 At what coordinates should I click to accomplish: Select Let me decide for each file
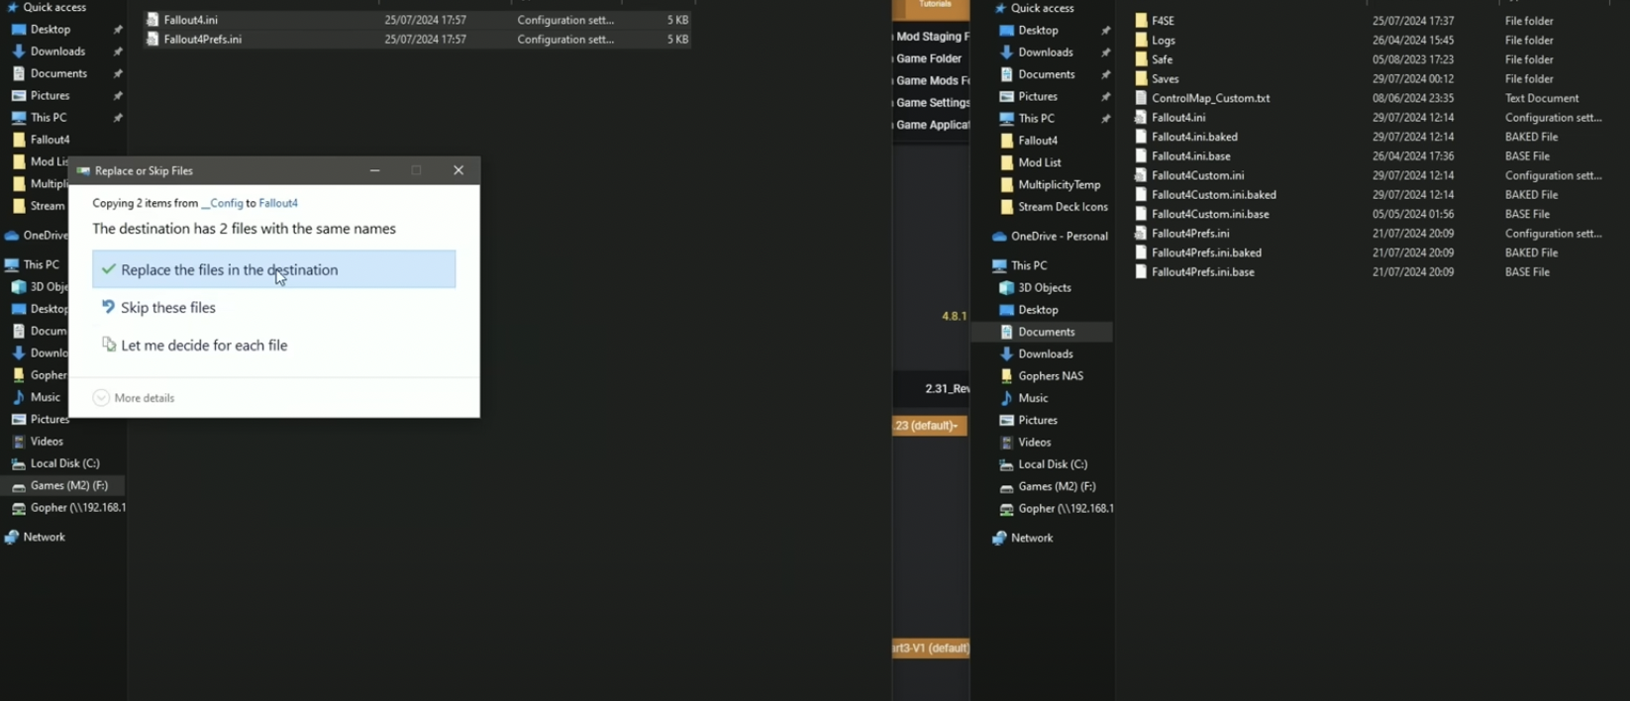click(x=203, y=346)
